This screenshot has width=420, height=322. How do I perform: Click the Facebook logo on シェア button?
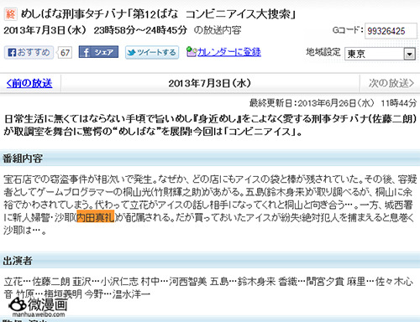[86, 52]
